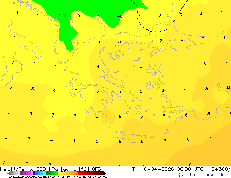Click the Height/Temp. 850 hPa title
The height and width of the screenshot is (178, 231).
(30, 169)
